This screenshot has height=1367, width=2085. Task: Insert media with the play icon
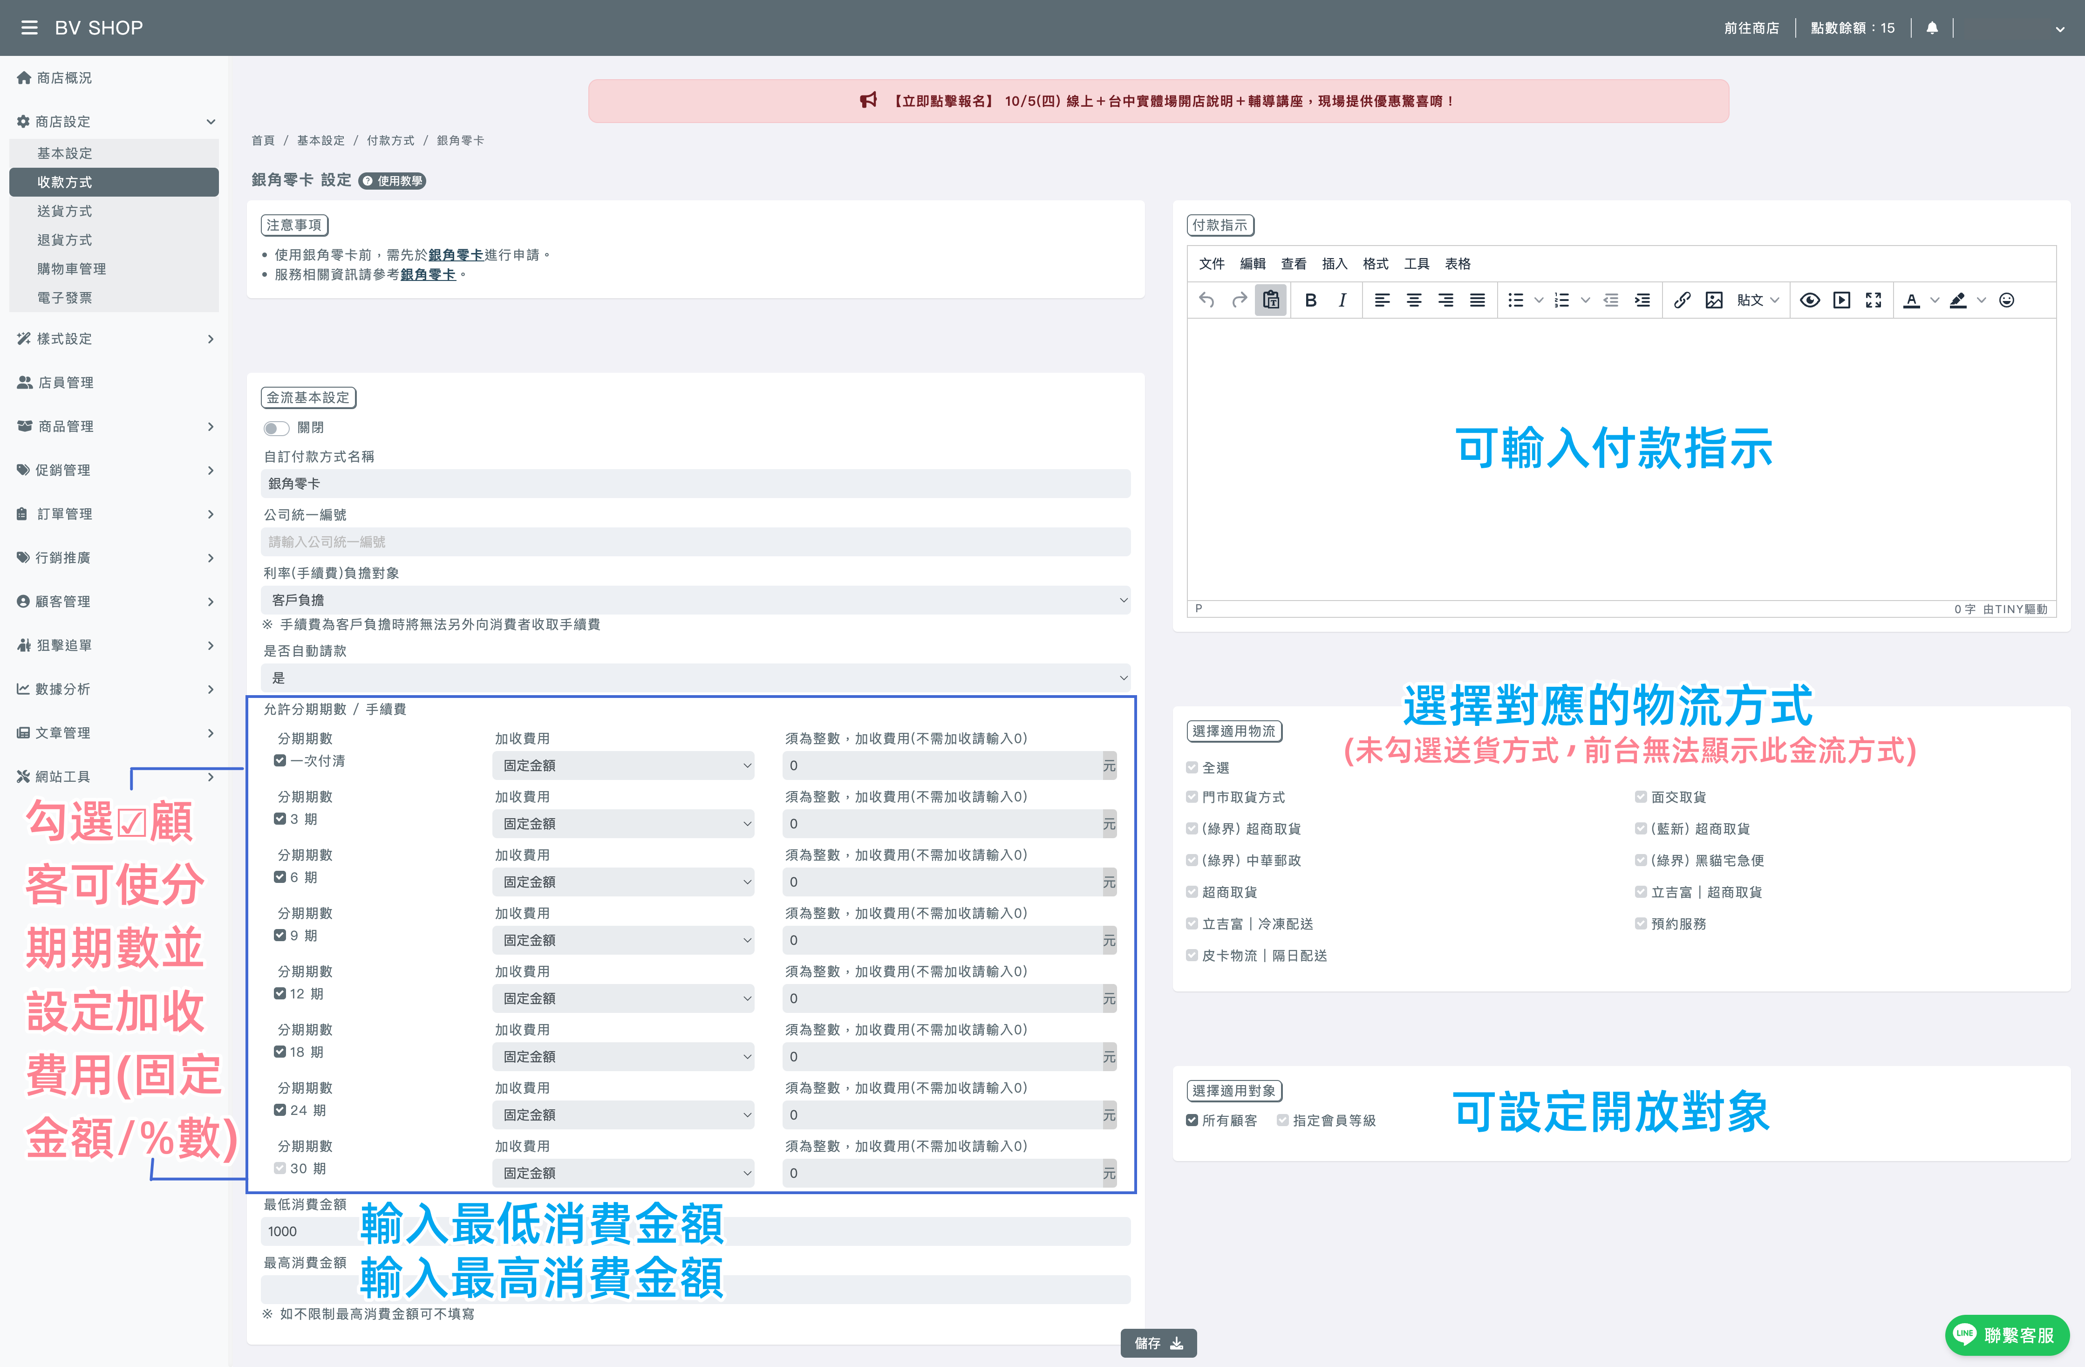tap(1842, 301)
